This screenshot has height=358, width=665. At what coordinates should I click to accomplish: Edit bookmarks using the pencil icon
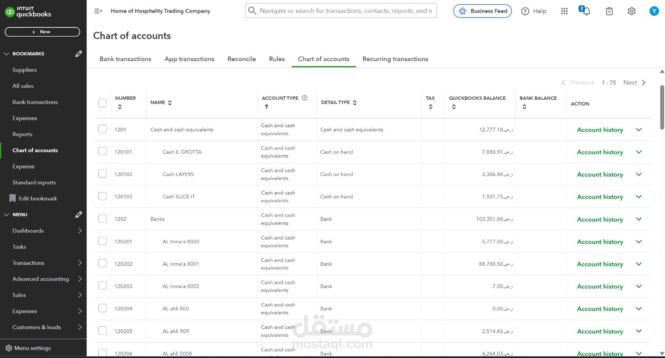[79, 54]
